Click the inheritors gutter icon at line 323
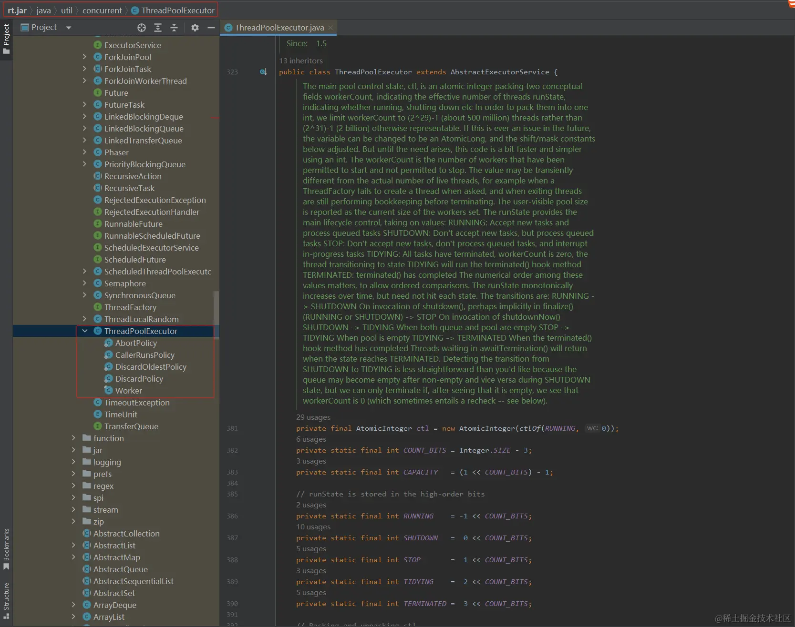This screenshot has width=795, height=627. [263, 72]
